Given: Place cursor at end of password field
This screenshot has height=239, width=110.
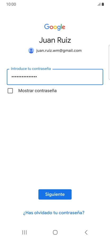Looking at the screenshot, I should (68, 77).
